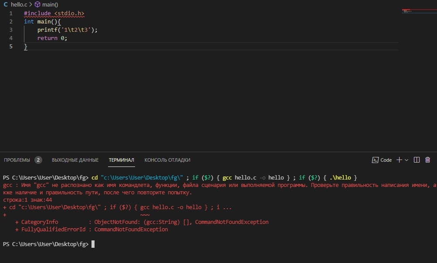Select the ТЕРМИНАЛ tab
Image resolution: width=437 pixels, height=263 pixels.
click(x=121, y=160)
